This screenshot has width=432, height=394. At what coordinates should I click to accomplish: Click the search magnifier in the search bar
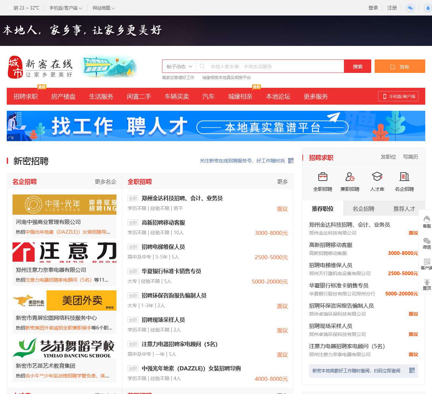click(x=202, y=66)
